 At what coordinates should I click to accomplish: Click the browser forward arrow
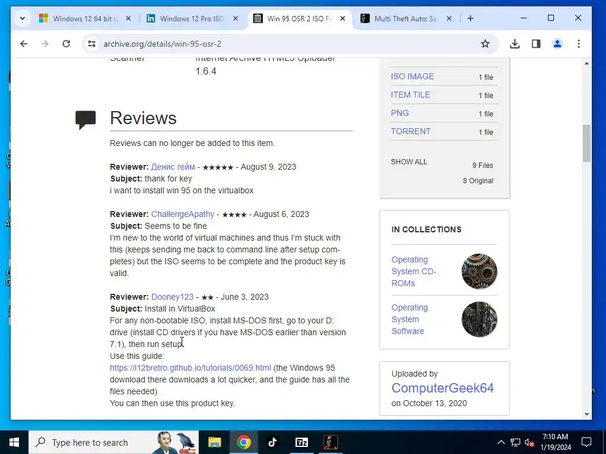(45, 44)
